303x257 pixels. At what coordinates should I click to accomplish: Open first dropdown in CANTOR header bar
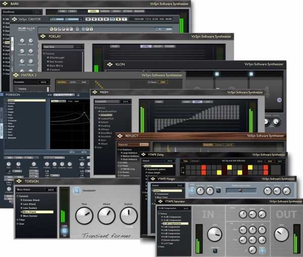click(x=57, y=19)
